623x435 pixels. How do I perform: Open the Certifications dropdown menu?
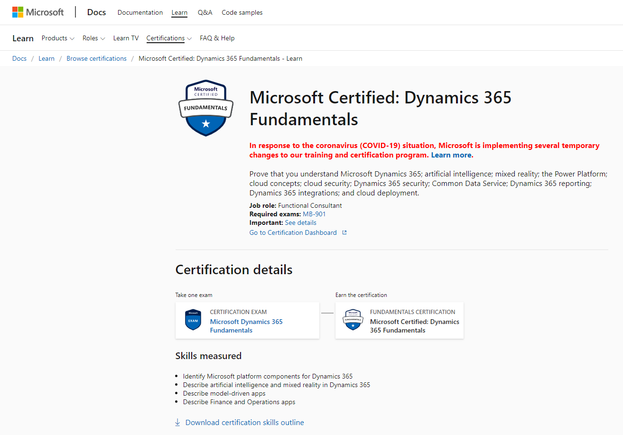(169, 38)
